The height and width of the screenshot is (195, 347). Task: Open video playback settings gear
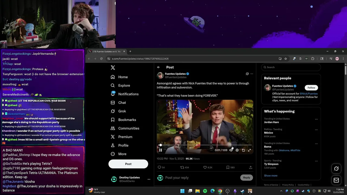click(x=237, y=150)
